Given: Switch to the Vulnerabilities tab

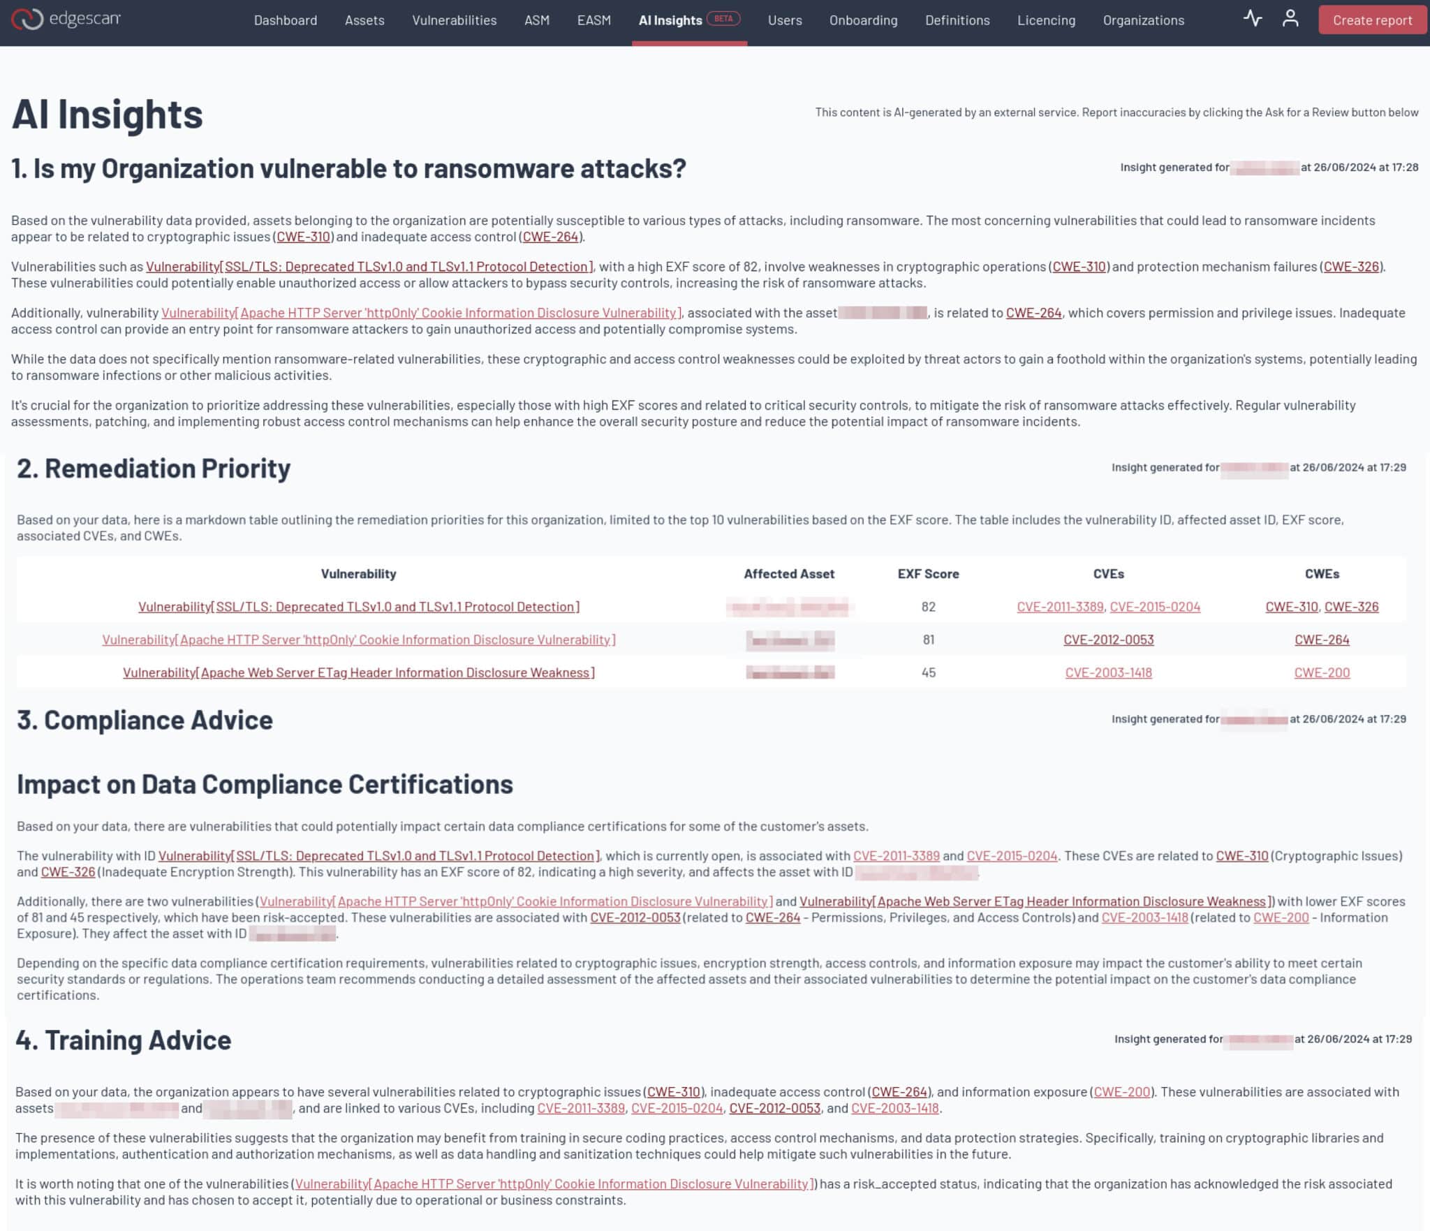Looking at the screenshot, I should tap(455, 20).
